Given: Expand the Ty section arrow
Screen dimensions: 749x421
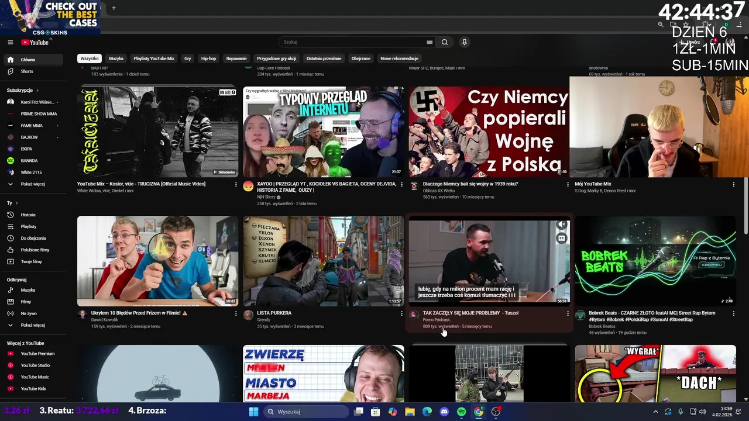Looking at the screenshot, I should (16, 203).
